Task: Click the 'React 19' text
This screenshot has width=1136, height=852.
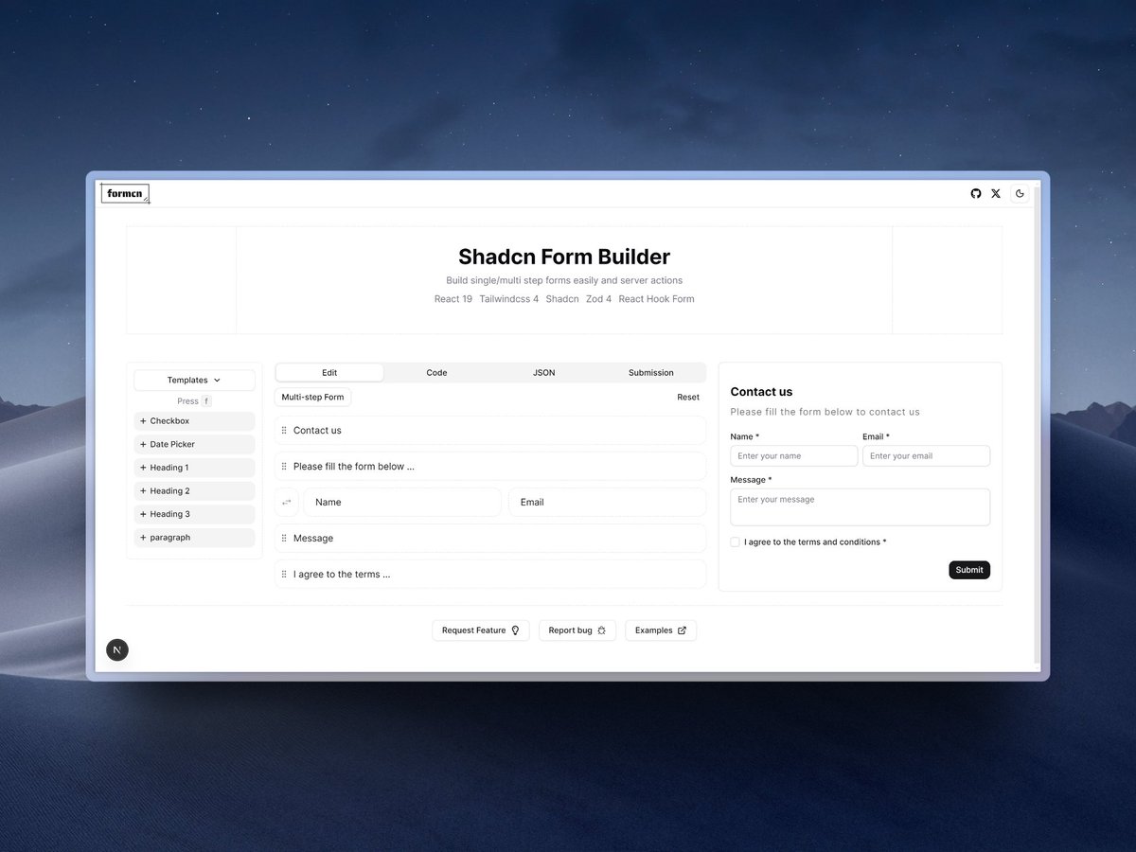Action: (453, 299)
